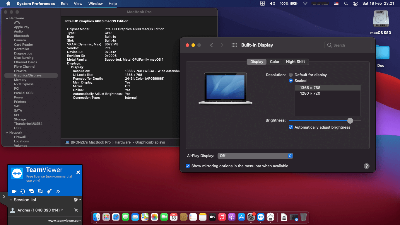The image size is (400, 225).
Task: Open Spotlight search from menu bar
Action: coord(346,4)
